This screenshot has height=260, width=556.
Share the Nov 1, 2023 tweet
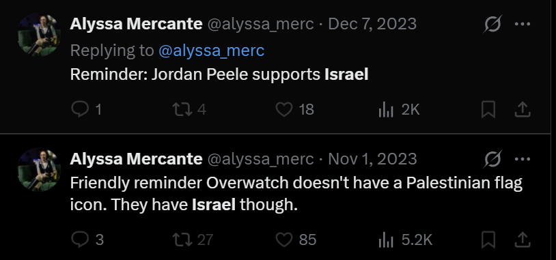[523, 240]
